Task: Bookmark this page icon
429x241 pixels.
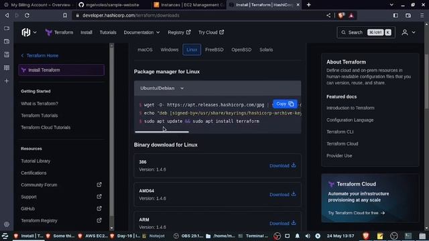Action: [65, 15]
